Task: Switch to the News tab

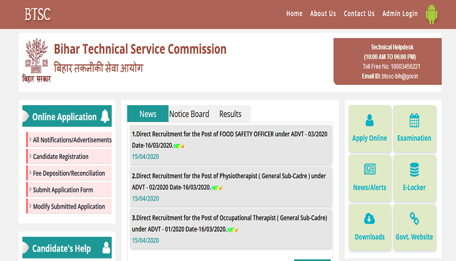Action: click(x=148, y=113)
